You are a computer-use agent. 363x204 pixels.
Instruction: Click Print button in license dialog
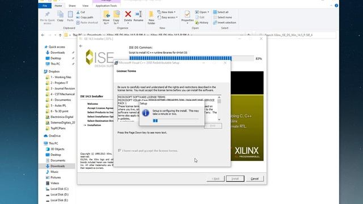213,126
